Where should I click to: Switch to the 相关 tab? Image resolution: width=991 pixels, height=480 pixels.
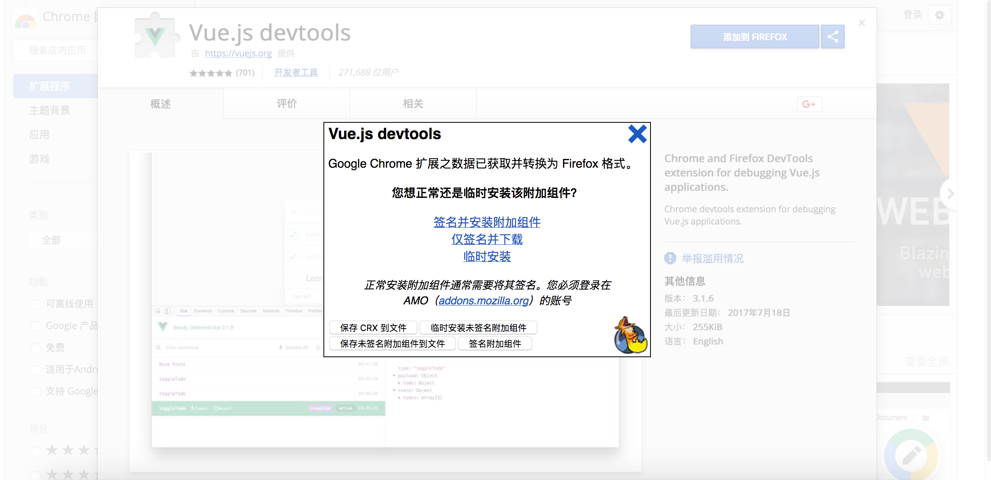(x=413, y=104)
